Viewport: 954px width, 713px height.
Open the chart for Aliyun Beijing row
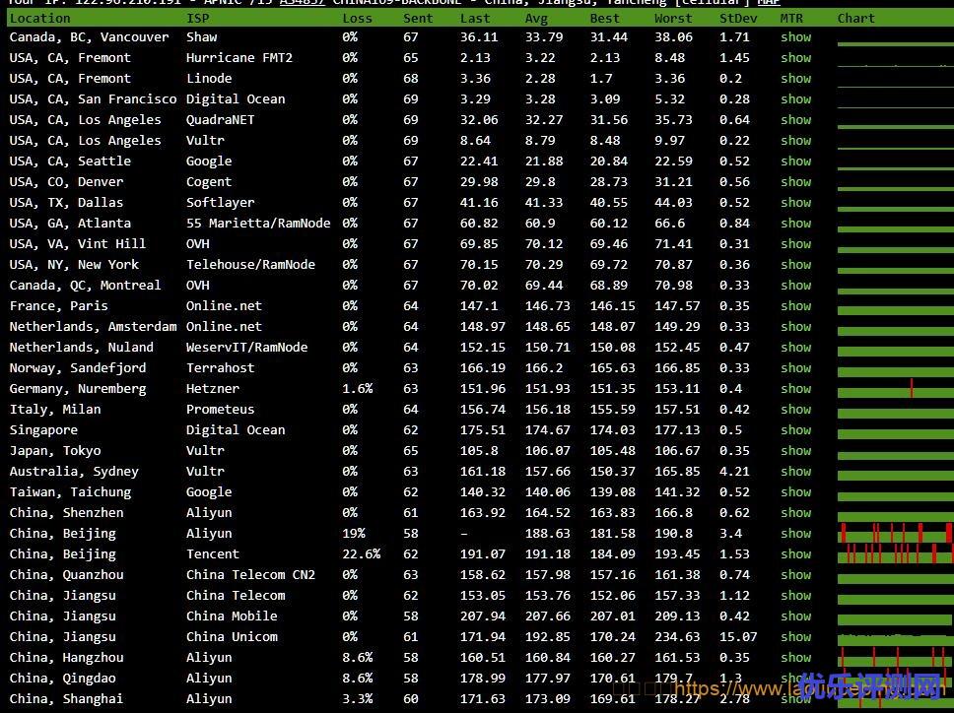tap(894, 534)
